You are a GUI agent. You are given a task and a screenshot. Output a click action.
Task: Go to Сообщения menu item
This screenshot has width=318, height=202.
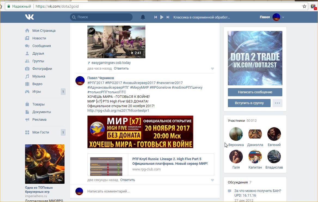coord(42,46)
